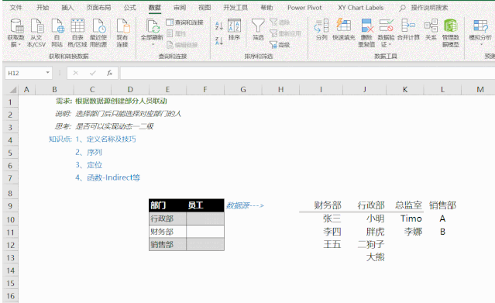This screenshot has width=495, height=303.
Task: Switch to the 插入 (Insert) tab
Action: 67,8
